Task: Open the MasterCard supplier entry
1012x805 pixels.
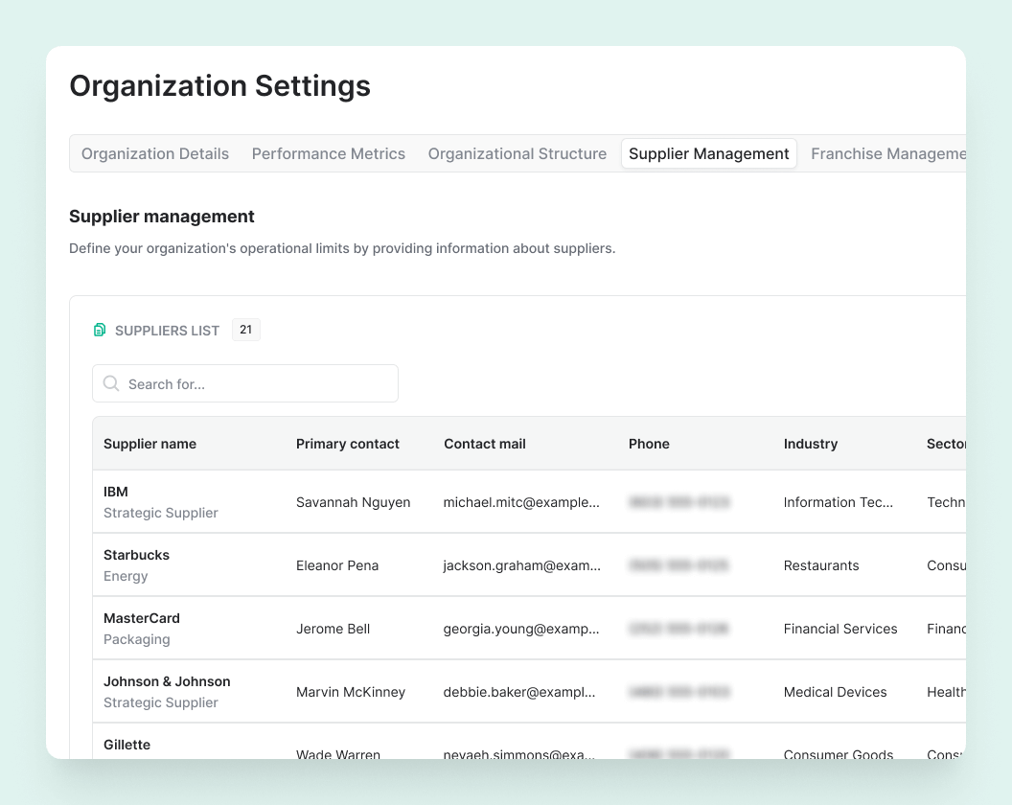Action: [x=142, y=619]
